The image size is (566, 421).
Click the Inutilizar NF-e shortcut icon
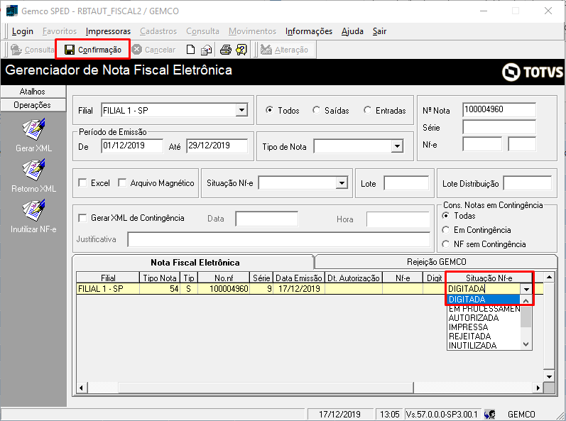[33, 210]
